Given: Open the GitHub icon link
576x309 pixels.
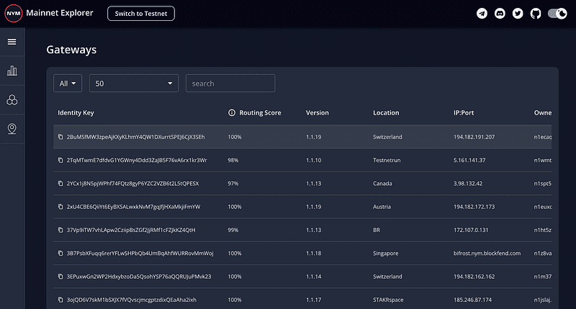Looking at the screenshot, I should click(x=536, y=14).
